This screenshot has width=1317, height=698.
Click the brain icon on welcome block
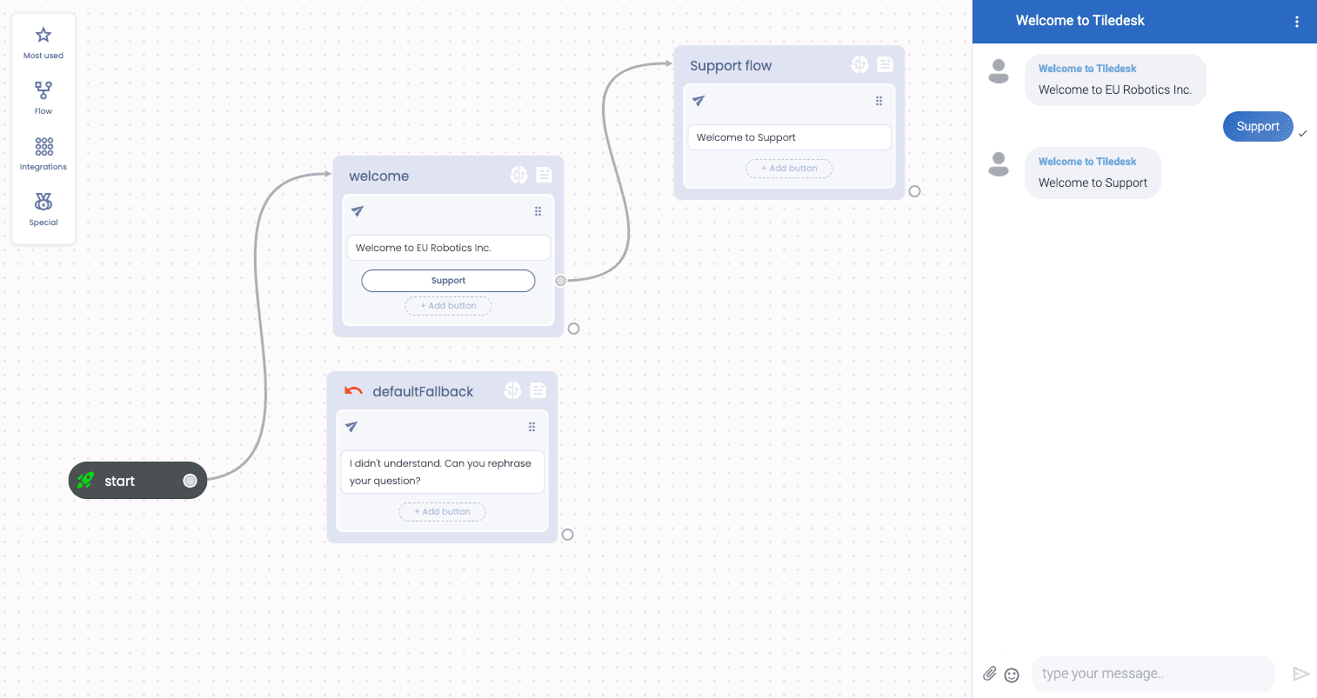[518, 175]
